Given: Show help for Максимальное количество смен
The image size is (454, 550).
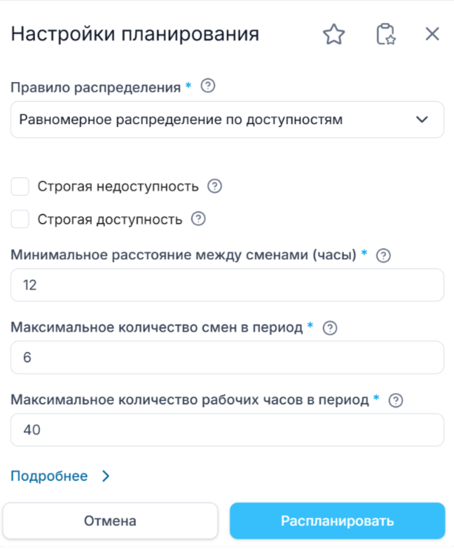Looking at the screenshot, I should (x=331, y=328).
